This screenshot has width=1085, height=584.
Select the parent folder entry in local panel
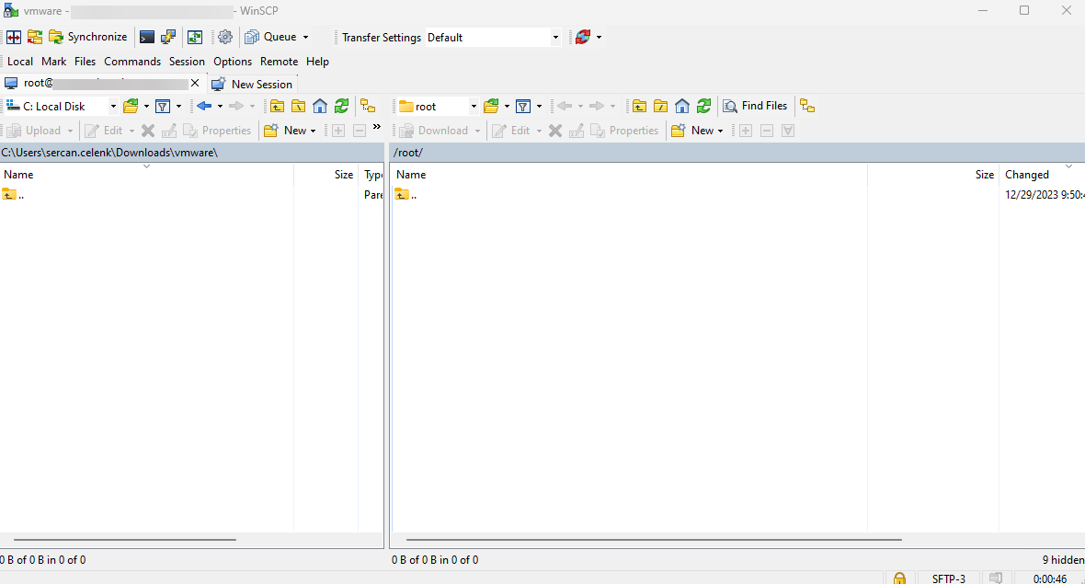[13, 195]
